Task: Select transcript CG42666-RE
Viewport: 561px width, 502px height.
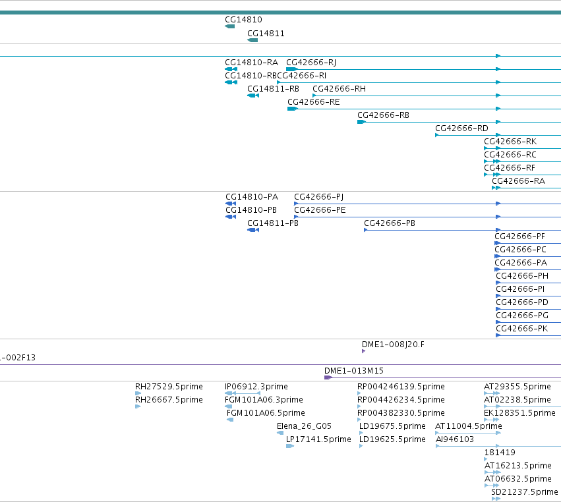Action: [313, 102]
